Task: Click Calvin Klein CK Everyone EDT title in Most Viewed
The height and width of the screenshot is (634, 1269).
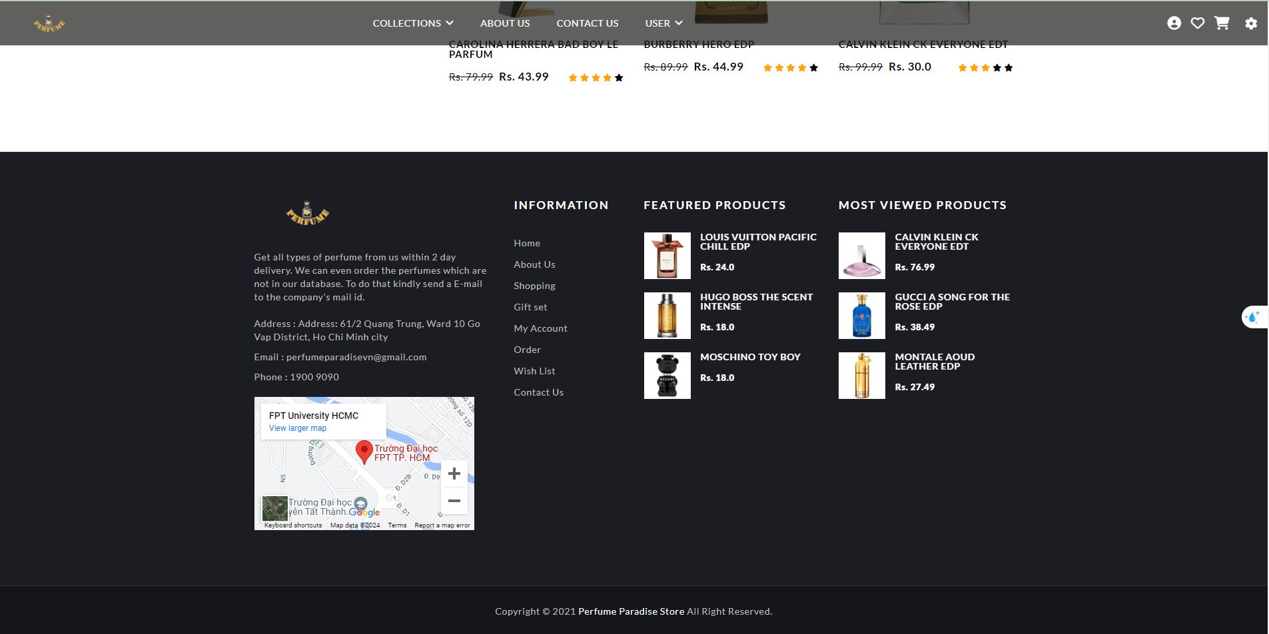Action: coord(937,242)
